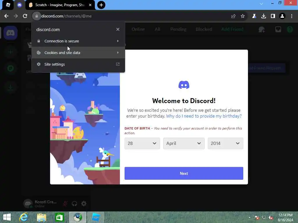
Task: Open Windows Store from taskbar
Action: point(59,217)
